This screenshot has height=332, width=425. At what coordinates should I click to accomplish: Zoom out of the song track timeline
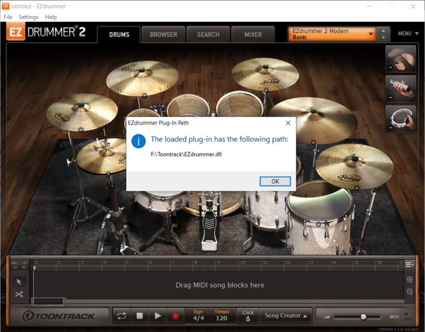click(409, 292)
